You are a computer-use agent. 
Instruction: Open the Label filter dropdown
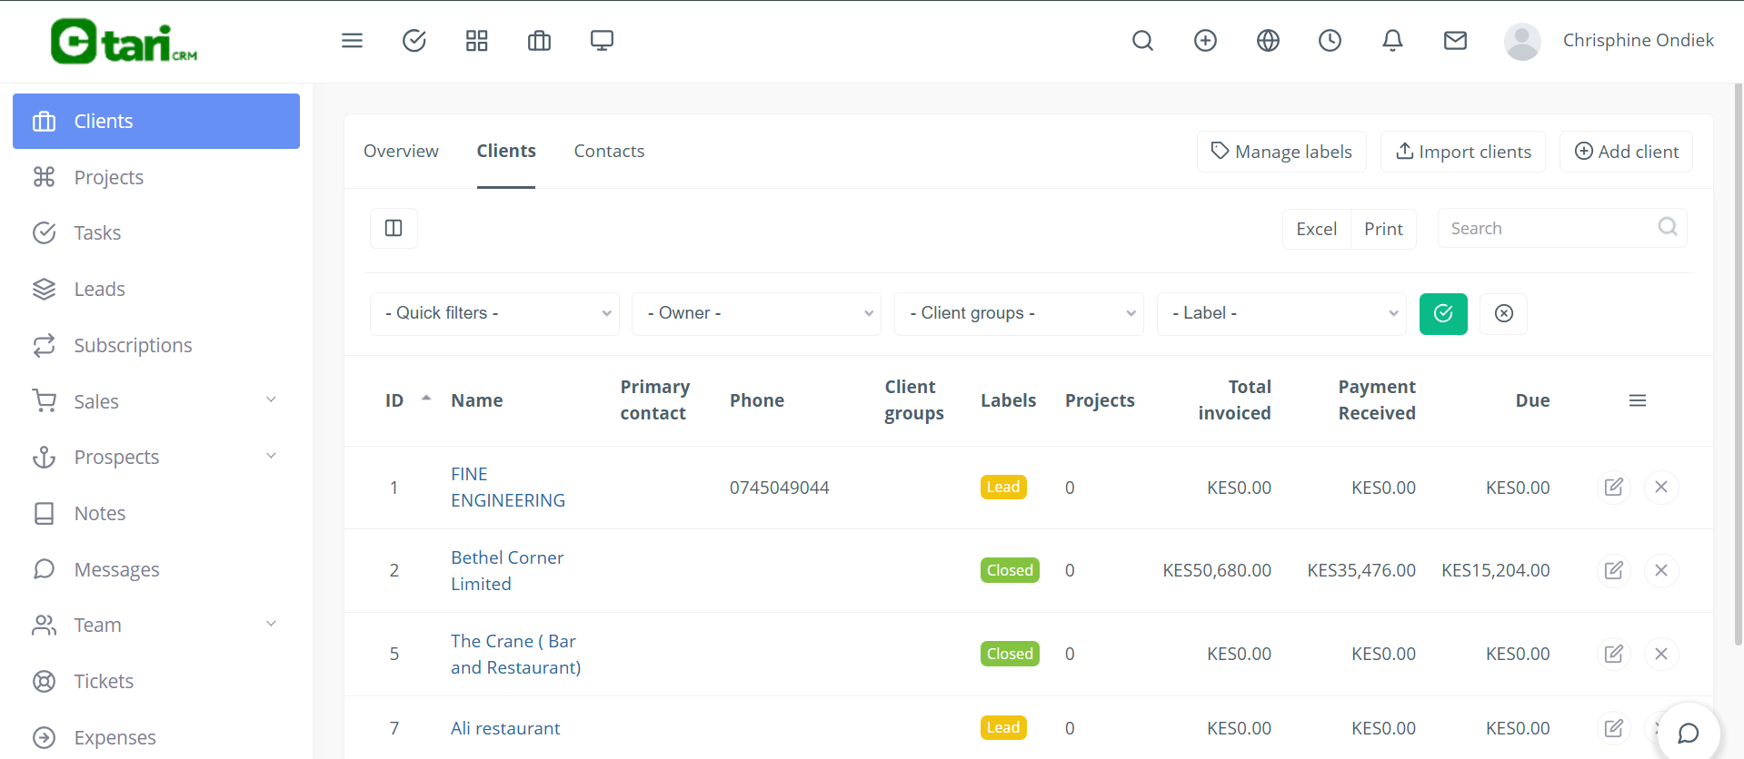1281,313
